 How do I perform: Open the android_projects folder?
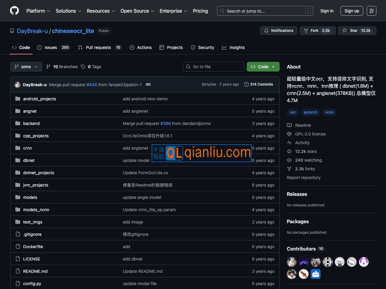coord(39,99)
